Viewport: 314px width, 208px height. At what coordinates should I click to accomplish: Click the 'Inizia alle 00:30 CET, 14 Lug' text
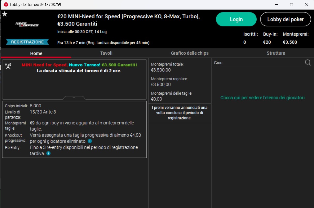point(82,32)
